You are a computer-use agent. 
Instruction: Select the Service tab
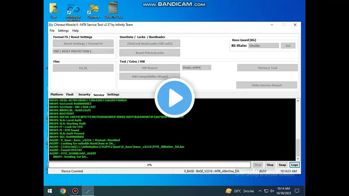pos(99,95)
